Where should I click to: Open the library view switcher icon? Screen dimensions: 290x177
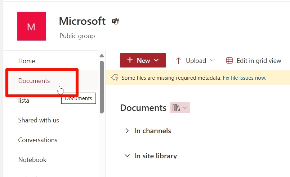(176, 108)
